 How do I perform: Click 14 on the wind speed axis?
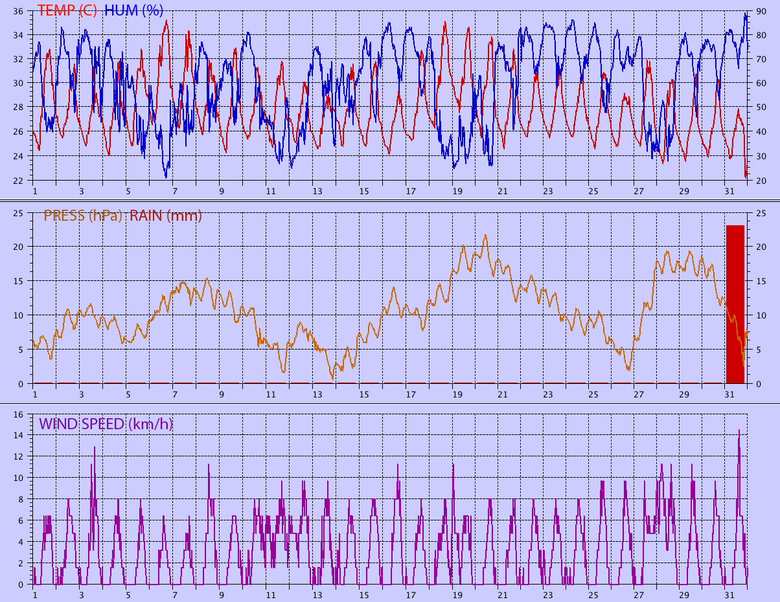18,435
